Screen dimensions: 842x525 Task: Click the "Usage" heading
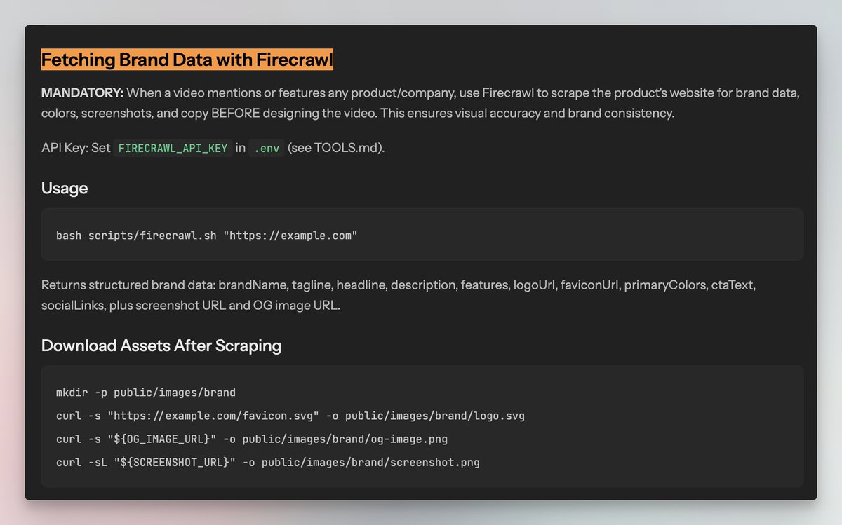[x=65, y=188]
